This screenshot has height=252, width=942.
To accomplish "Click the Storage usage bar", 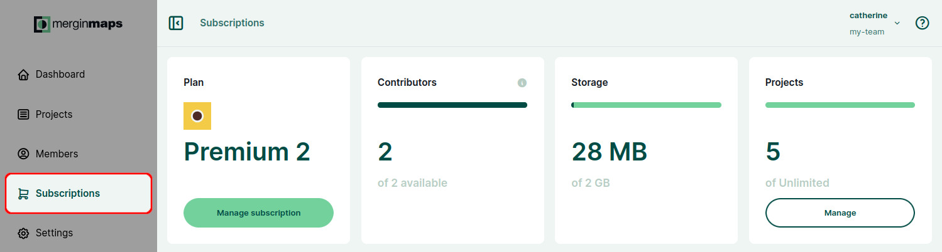I will pos(646,105).
